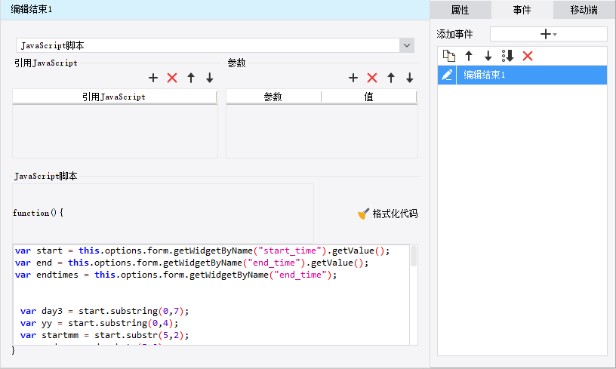Click the 值 column header
The width and height of the screenshot is (616, 369).
[x=369, y=97]
